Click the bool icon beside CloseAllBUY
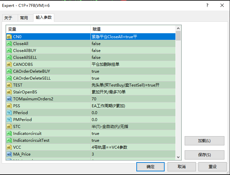Image resolution: width=230 pixels, height=175 pixels. (9, 51)
